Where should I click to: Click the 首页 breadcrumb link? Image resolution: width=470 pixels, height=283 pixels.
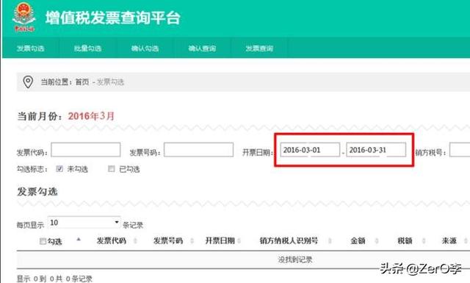click(x=82, y=82)
